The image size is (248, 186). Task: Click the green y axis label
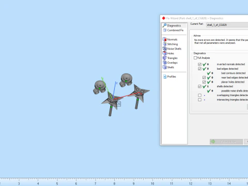pyautogui.click(x=102, y=79)
